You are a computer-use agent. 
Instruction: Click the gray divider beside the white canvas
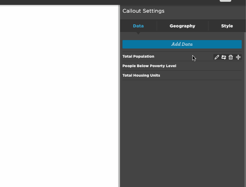coord(119,96)
